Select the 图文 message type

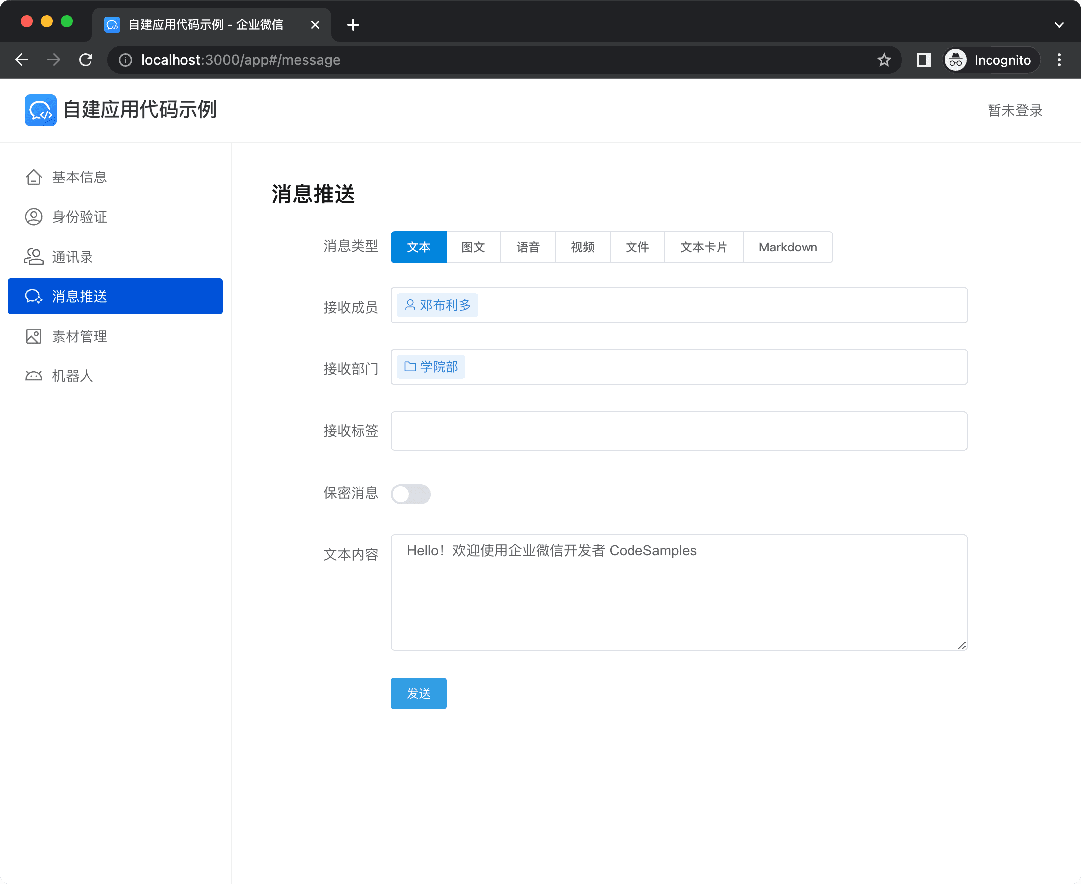tap(473, 247)
